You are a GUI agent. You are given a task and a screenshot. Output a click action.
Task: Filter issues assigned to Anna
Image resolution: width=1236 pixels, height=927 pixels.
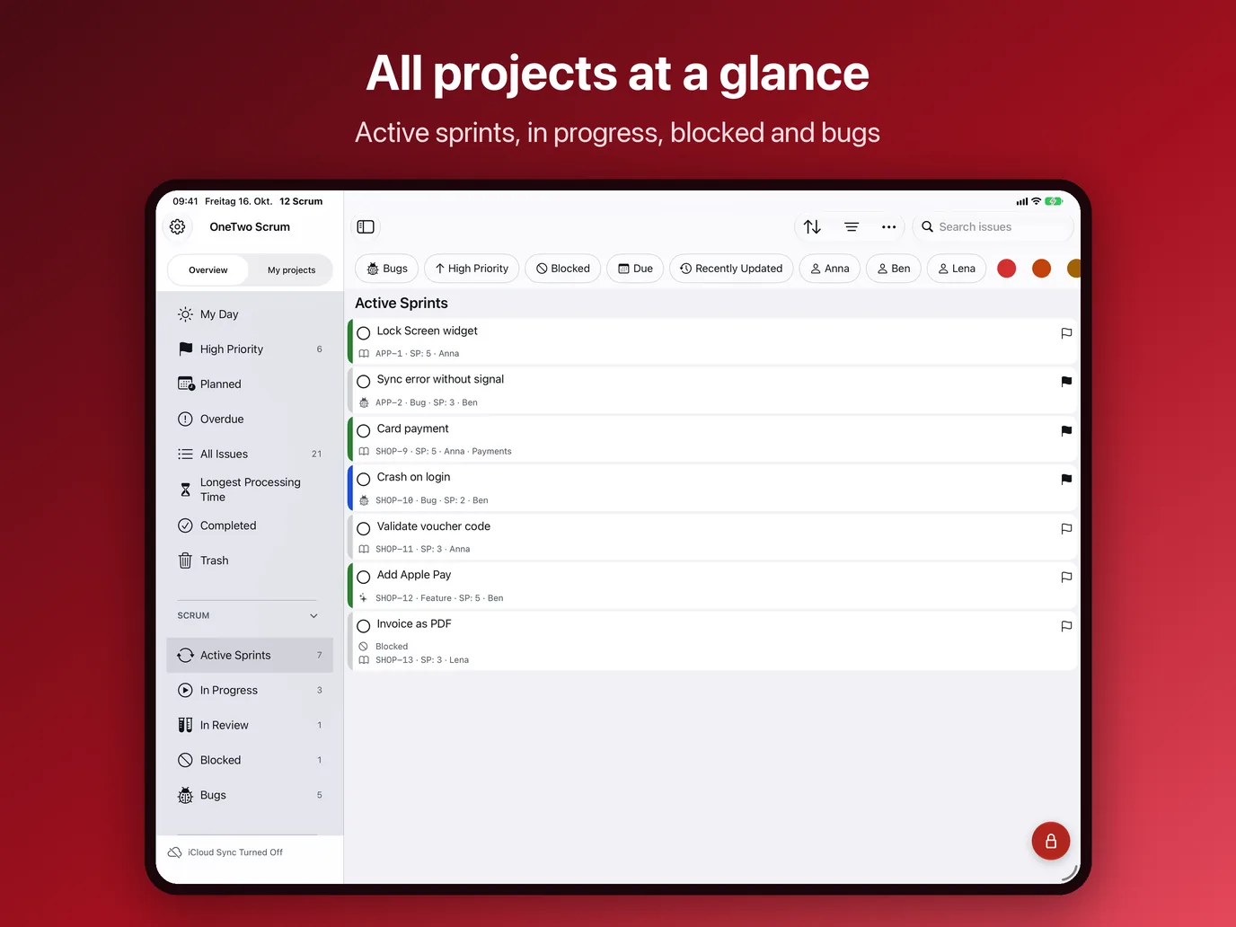830,269
